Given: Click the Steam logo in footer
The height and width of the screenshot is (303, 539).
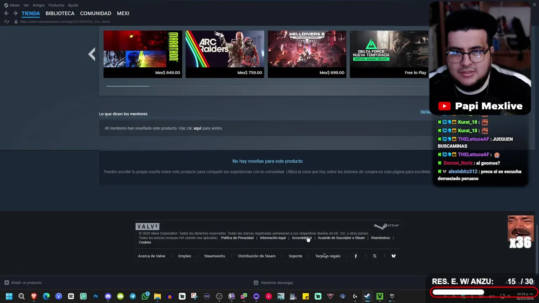Looking at the screenshot, I should tap(386, 226).
